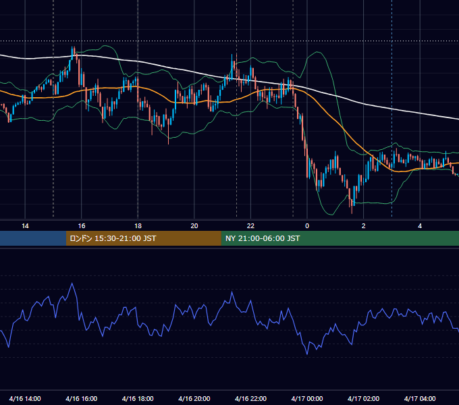
Task: Click the 4/16 16:00 time label
Action: [82, 398]
